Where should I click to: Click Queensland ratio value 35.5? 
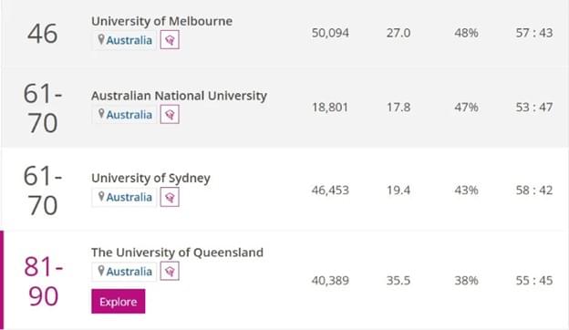tap(398, 281)
